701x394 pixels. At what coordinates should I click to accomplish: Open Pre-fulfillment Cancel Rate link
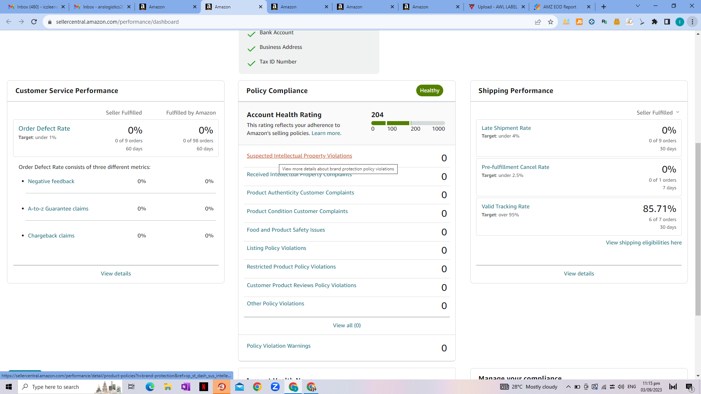(x=515, y=167)
